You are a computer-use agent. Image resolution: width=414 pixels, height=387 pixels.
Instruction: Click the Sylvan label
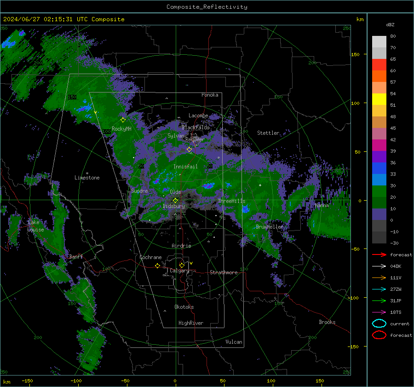coord(176,136)
